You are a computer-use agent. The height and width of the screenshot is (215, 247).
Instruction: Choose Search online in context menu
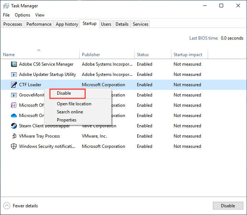point(70,112)
